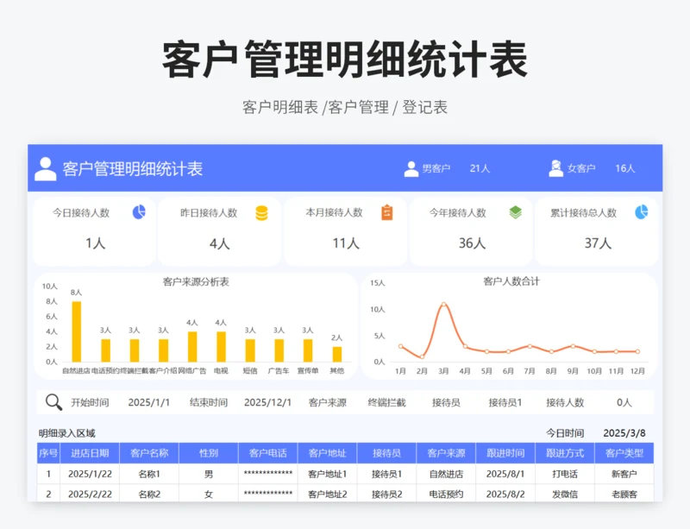690x529 pixels.
Task: Click the 序号 column header
Action: pyautogui.click(x=48, y=453)
